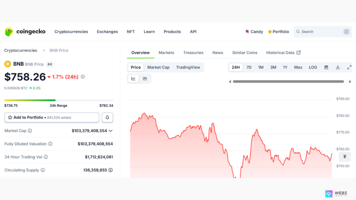Toggle the LOG scale option
The width and height of the screenshot is (356, 200).
[x=313, y=67]
